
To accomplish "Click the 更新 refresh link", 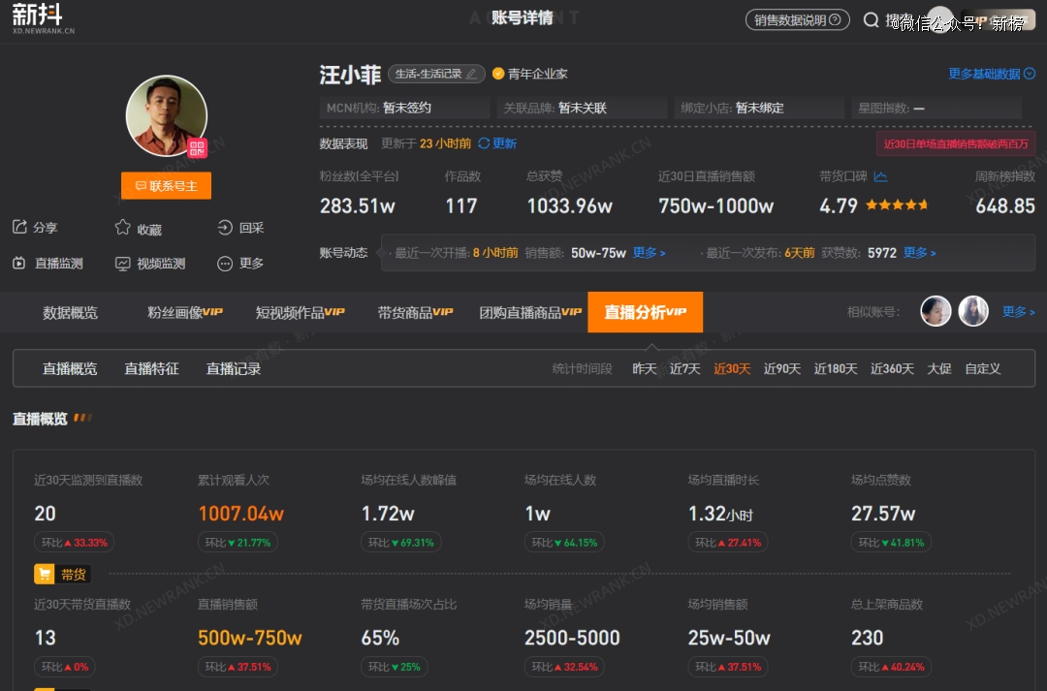I will pos(497,143).
